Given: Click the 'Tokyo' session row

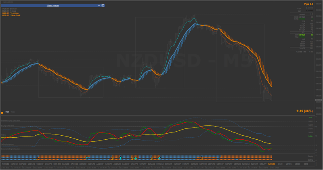Looking at the screenshot, I should [8, 11].
